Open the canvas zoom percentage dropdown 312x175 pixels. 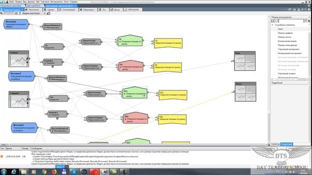coord(8,145)
